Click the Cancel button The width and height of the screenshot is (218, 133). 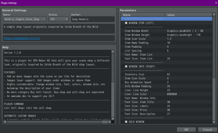[x=208, y=129]
